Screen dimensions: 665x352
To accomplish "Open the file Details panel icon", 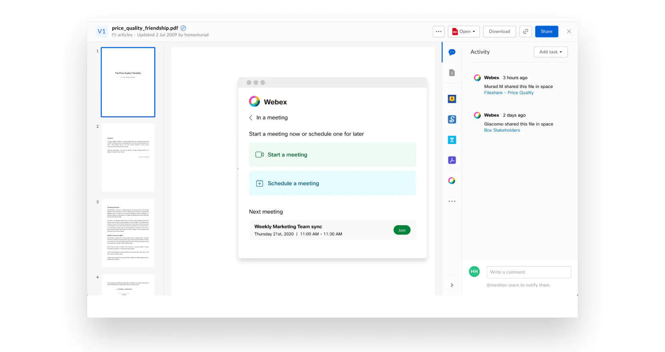I will pyautogui.click(x=452, y=72).
